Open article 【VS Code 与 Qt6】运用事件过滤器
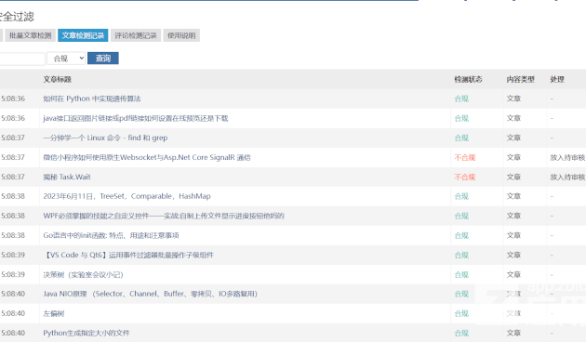This screenshot has width=586, height=342. [x=128, y=255]
